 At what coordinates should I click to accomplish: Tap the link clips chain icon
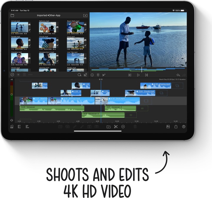pos(74,127)
